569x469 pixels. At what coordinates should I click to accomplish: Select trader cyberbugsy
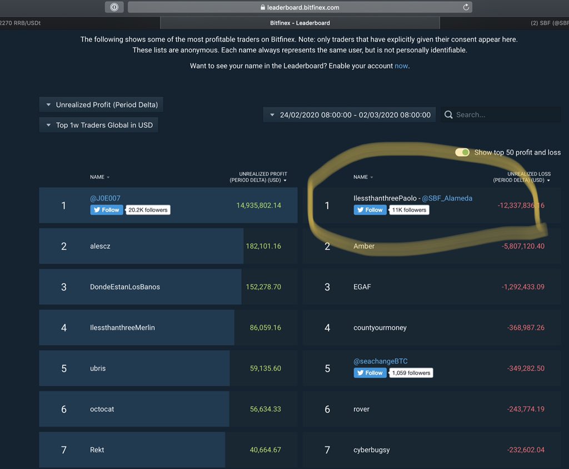[372, 450]
